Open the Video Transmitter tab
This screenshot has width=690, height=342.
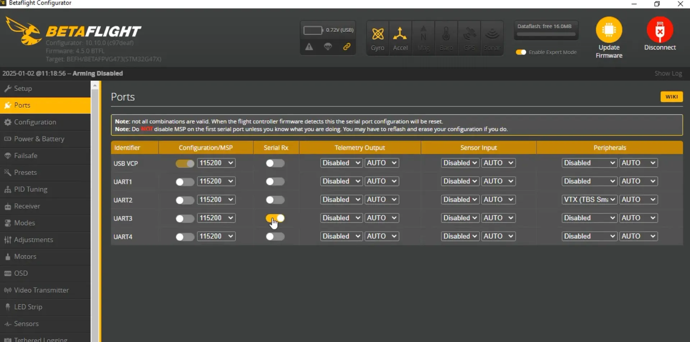tap(45, 290)
